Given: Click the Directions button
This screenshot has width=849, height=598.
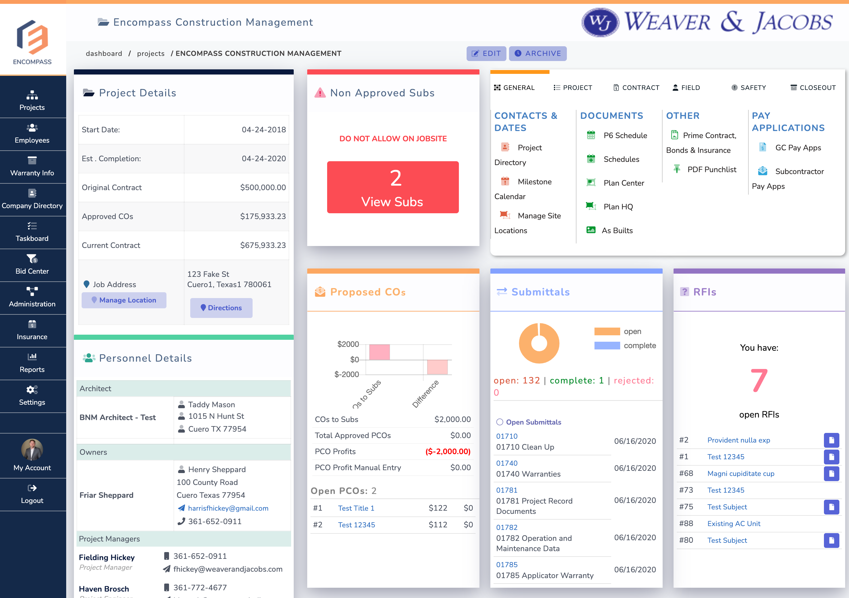Looking at the screenshot, I should tap(221, 308).
